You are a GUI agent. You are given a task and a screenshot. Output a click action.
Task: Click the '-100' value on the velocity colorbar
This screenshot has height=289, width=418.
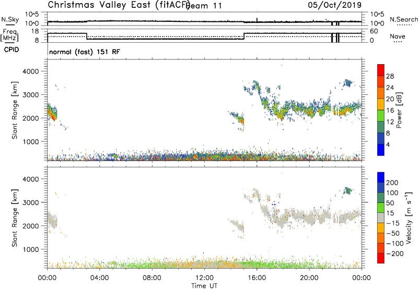point(395,244)
